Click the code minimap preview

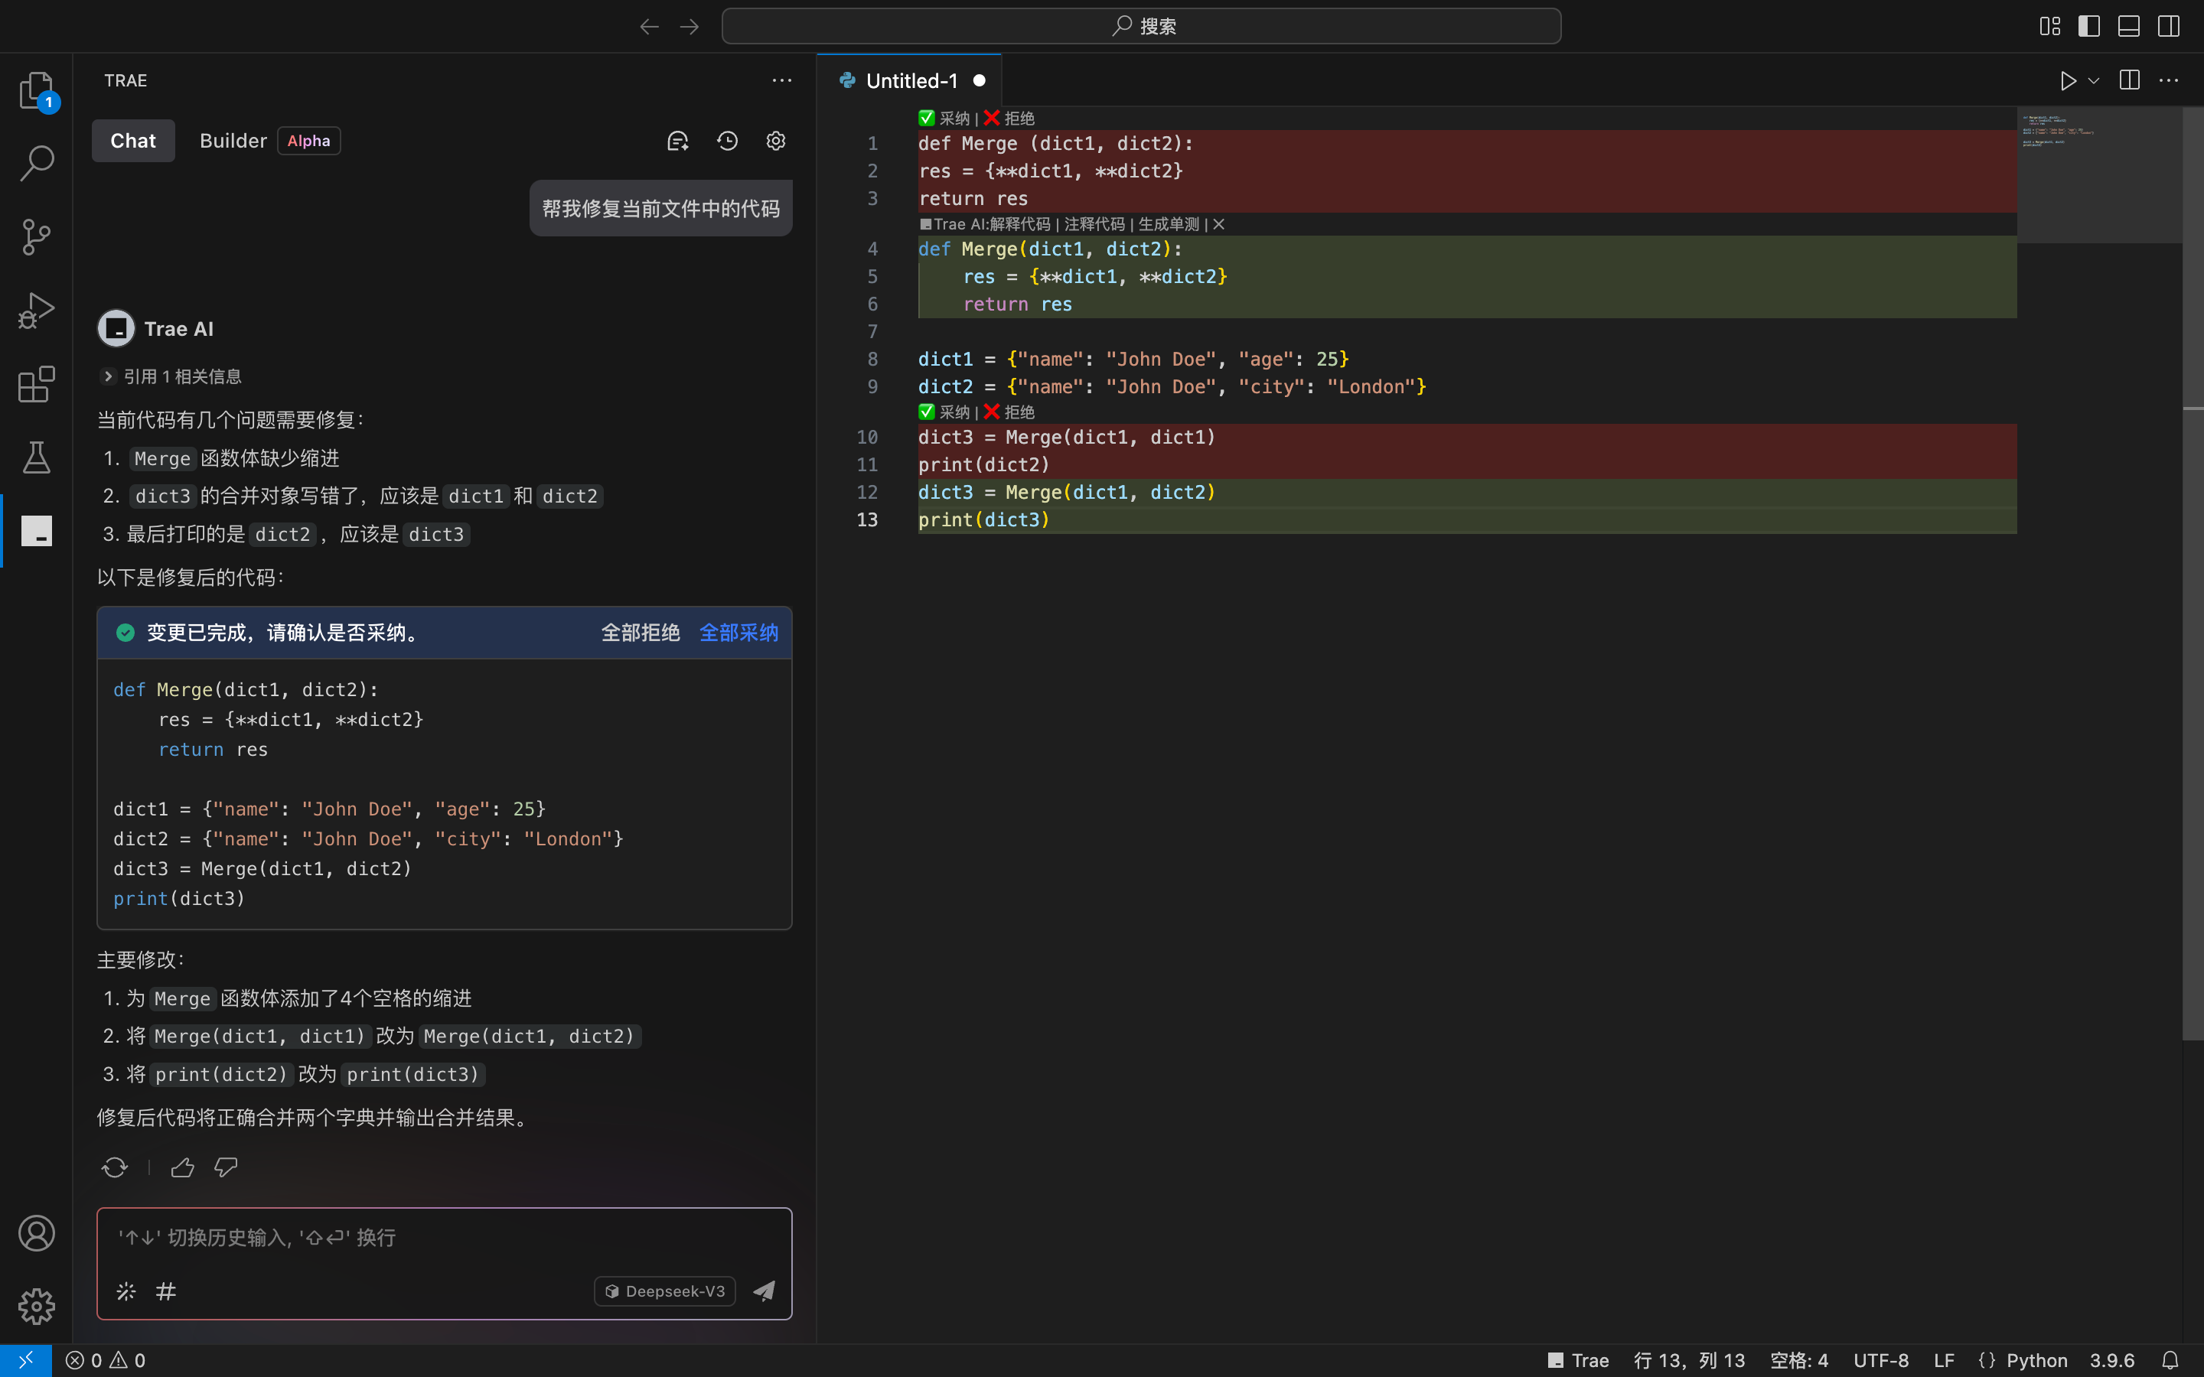coord(2099,175)
